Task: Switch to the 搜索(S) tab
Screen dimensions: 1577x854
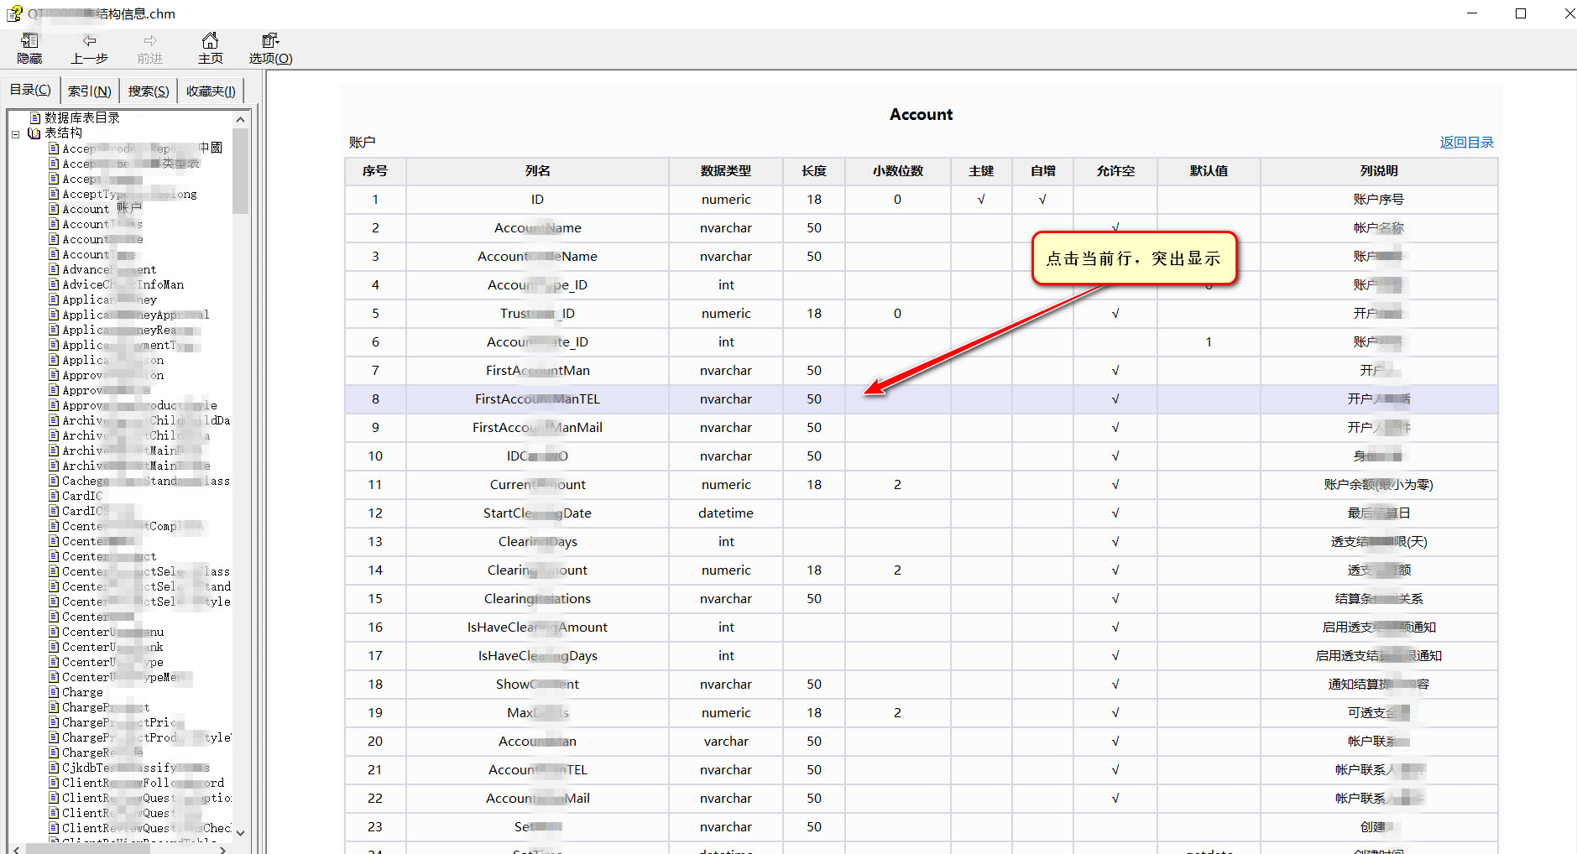Action: (149, 91)
